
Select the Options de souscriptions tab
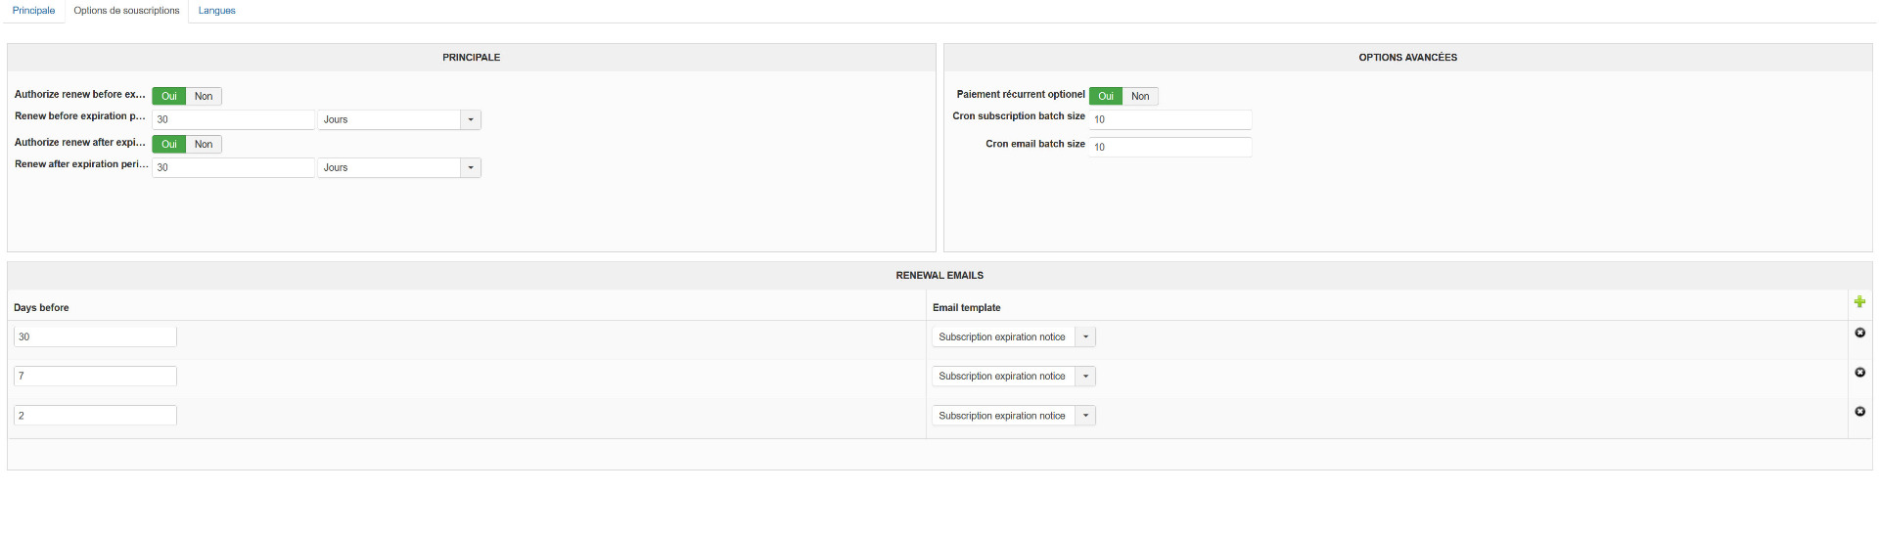pyautogui.click(x=126, y=11)
